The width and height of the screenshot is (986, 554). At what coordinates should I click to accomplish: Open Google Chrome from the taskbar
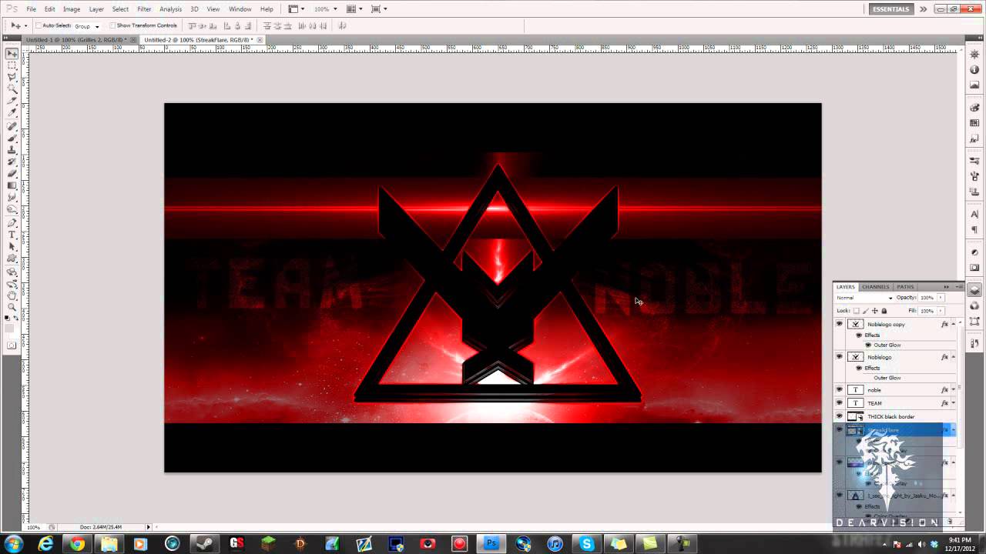[78, 543]
